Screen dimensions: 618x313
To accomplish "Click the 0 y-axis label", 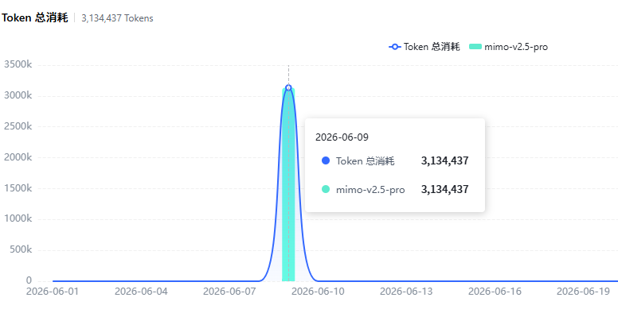I will pos(29,280).
